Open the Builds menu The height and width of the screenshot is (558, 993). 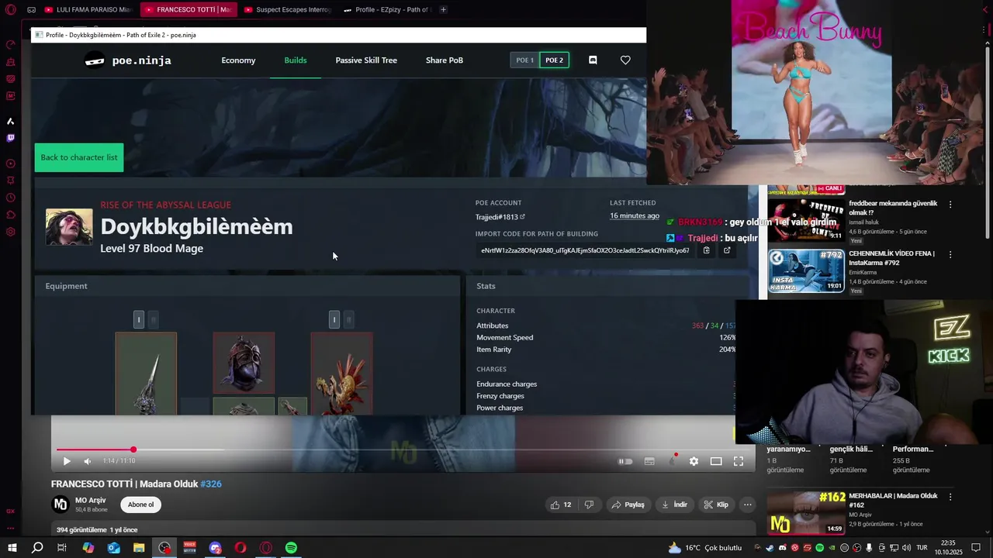[x=296, y=60]
